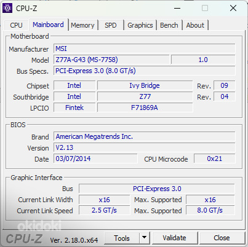Click the Manufacturer field showing MSI
Image resolution: width=248 pixels, height=247 pixels.
point(145,49)
